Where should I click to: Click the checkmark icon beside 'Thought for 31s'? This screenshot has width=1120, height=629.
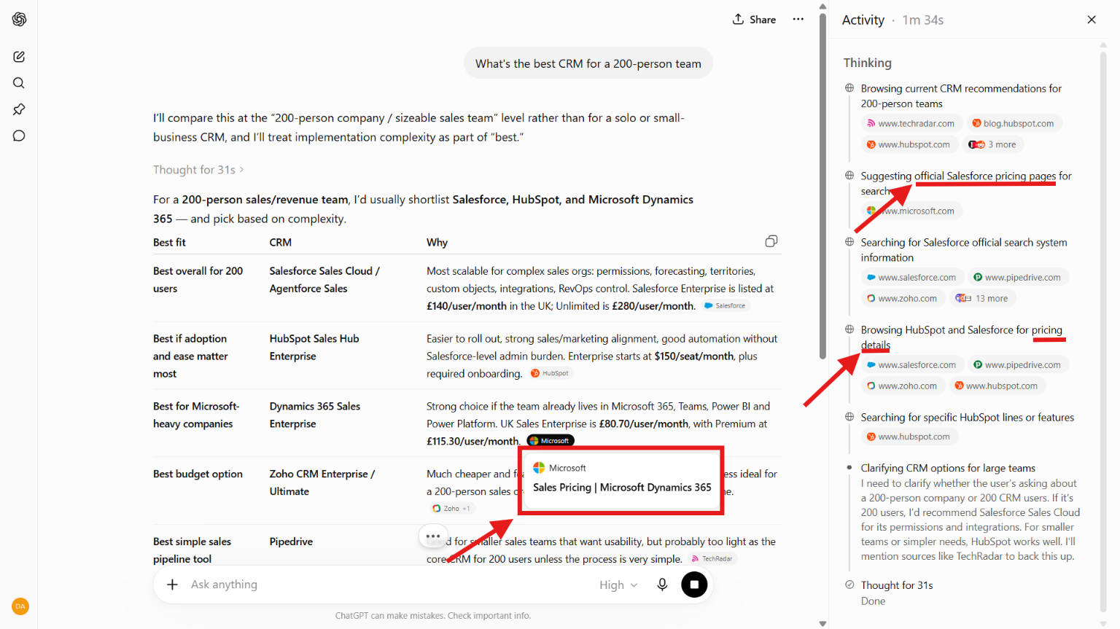(x=849, y=585)
